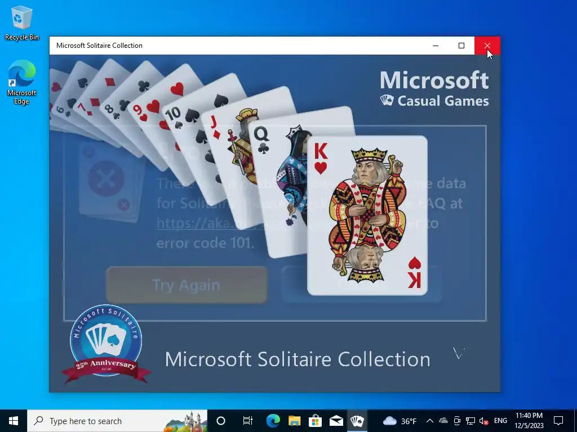
Task: Launch Edge from the taskbar
Action: coord(273,421)
